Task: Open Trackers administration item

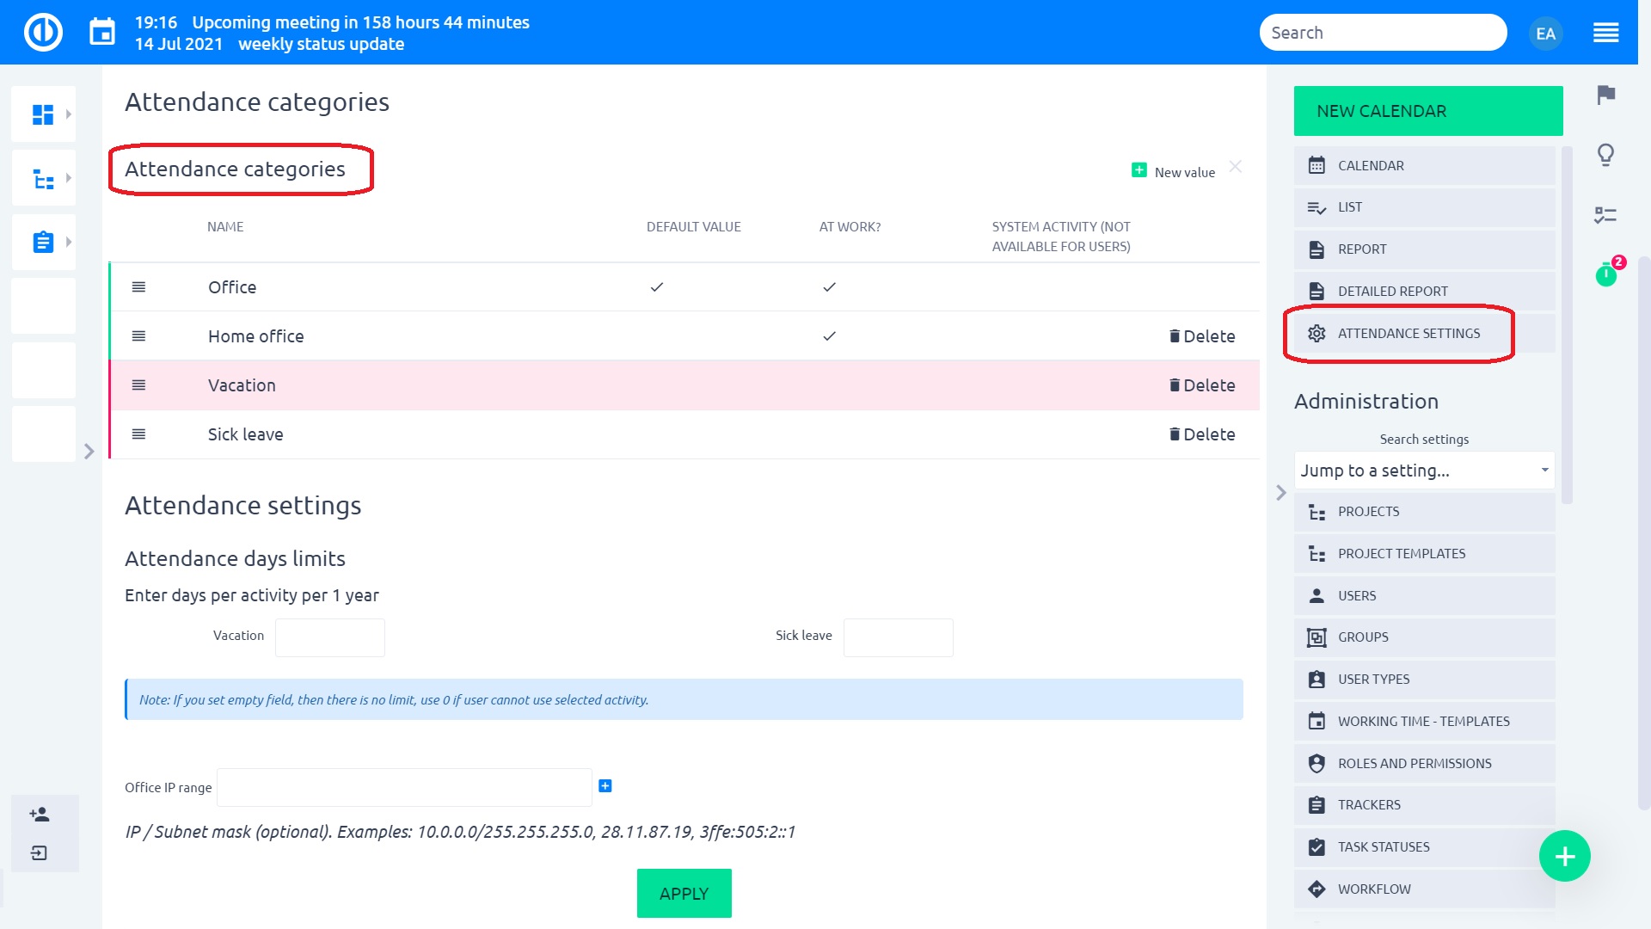Action: click(x=1424, y=805)
